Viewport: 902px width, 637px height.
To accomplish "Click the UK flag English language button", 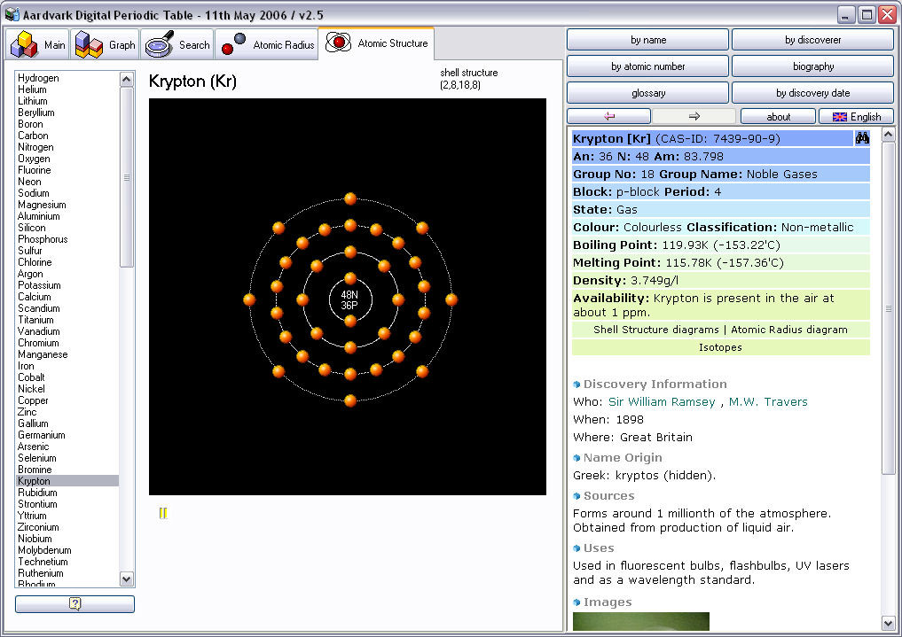I will (x=857, y=117).
